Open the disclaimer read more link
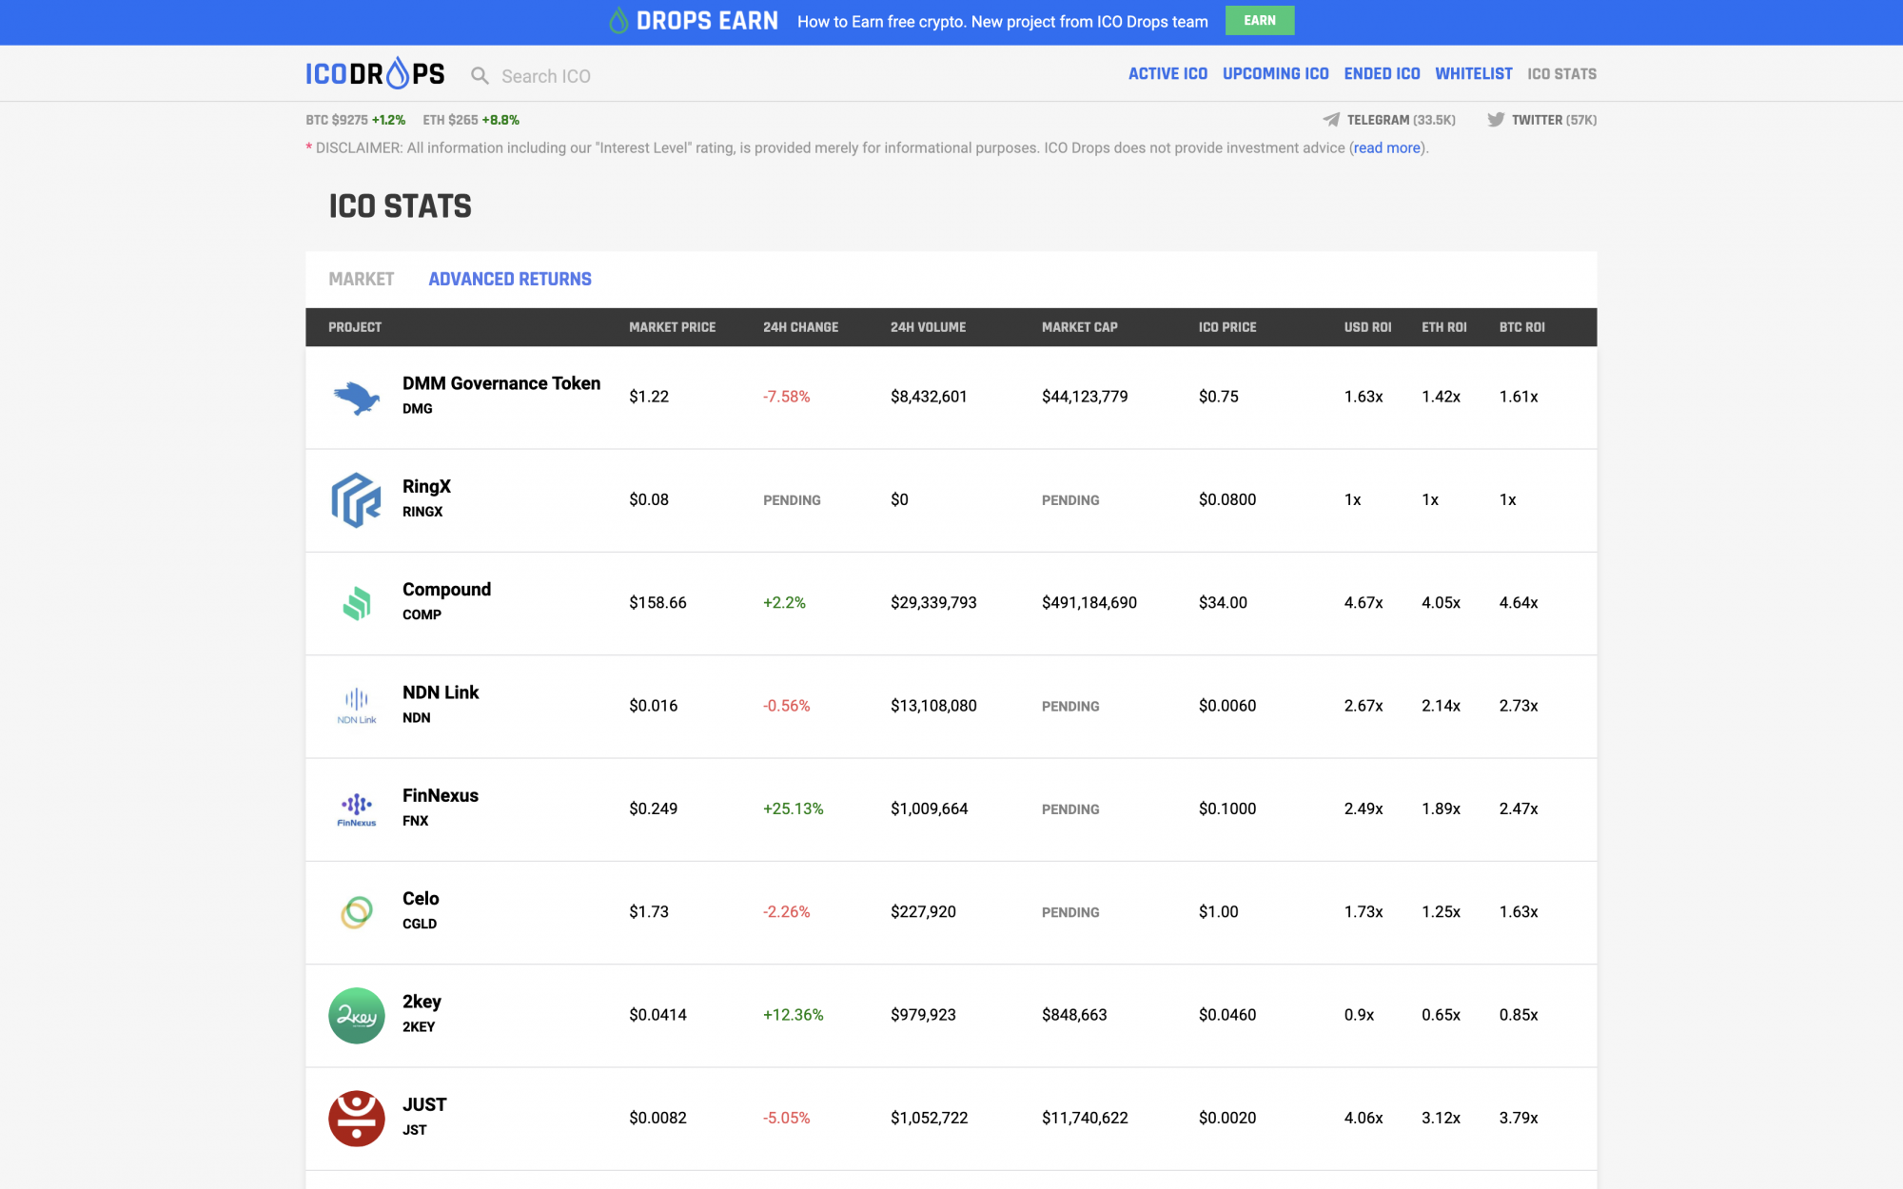1903x1189 pixels. pyautogui.click(x=1387, y=147)
